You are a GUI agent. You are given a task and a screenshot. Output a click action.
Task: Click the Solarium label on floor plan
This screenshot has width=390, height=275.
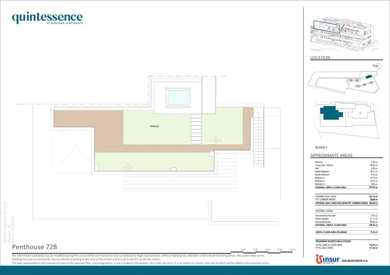point(154,126)
